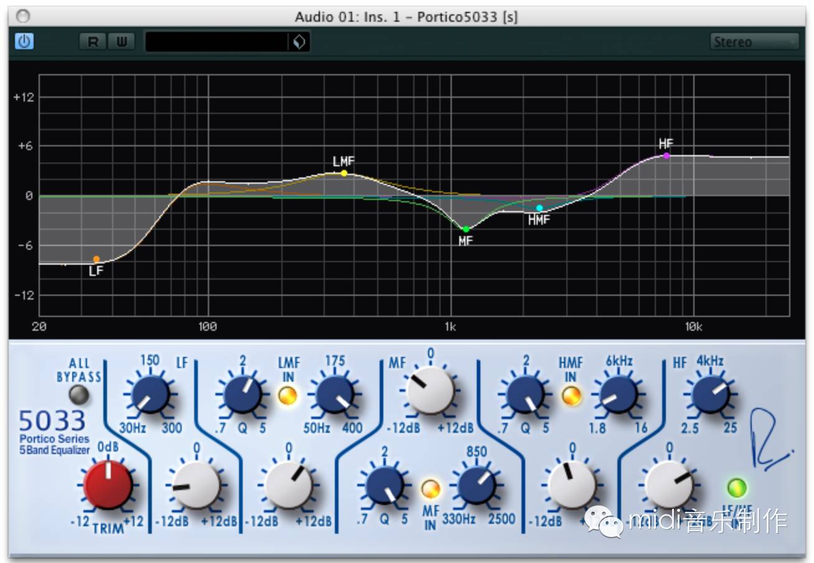Select the cyan HMF band point
The height and width of the screenshot is (563, 814).
point(540,208)
